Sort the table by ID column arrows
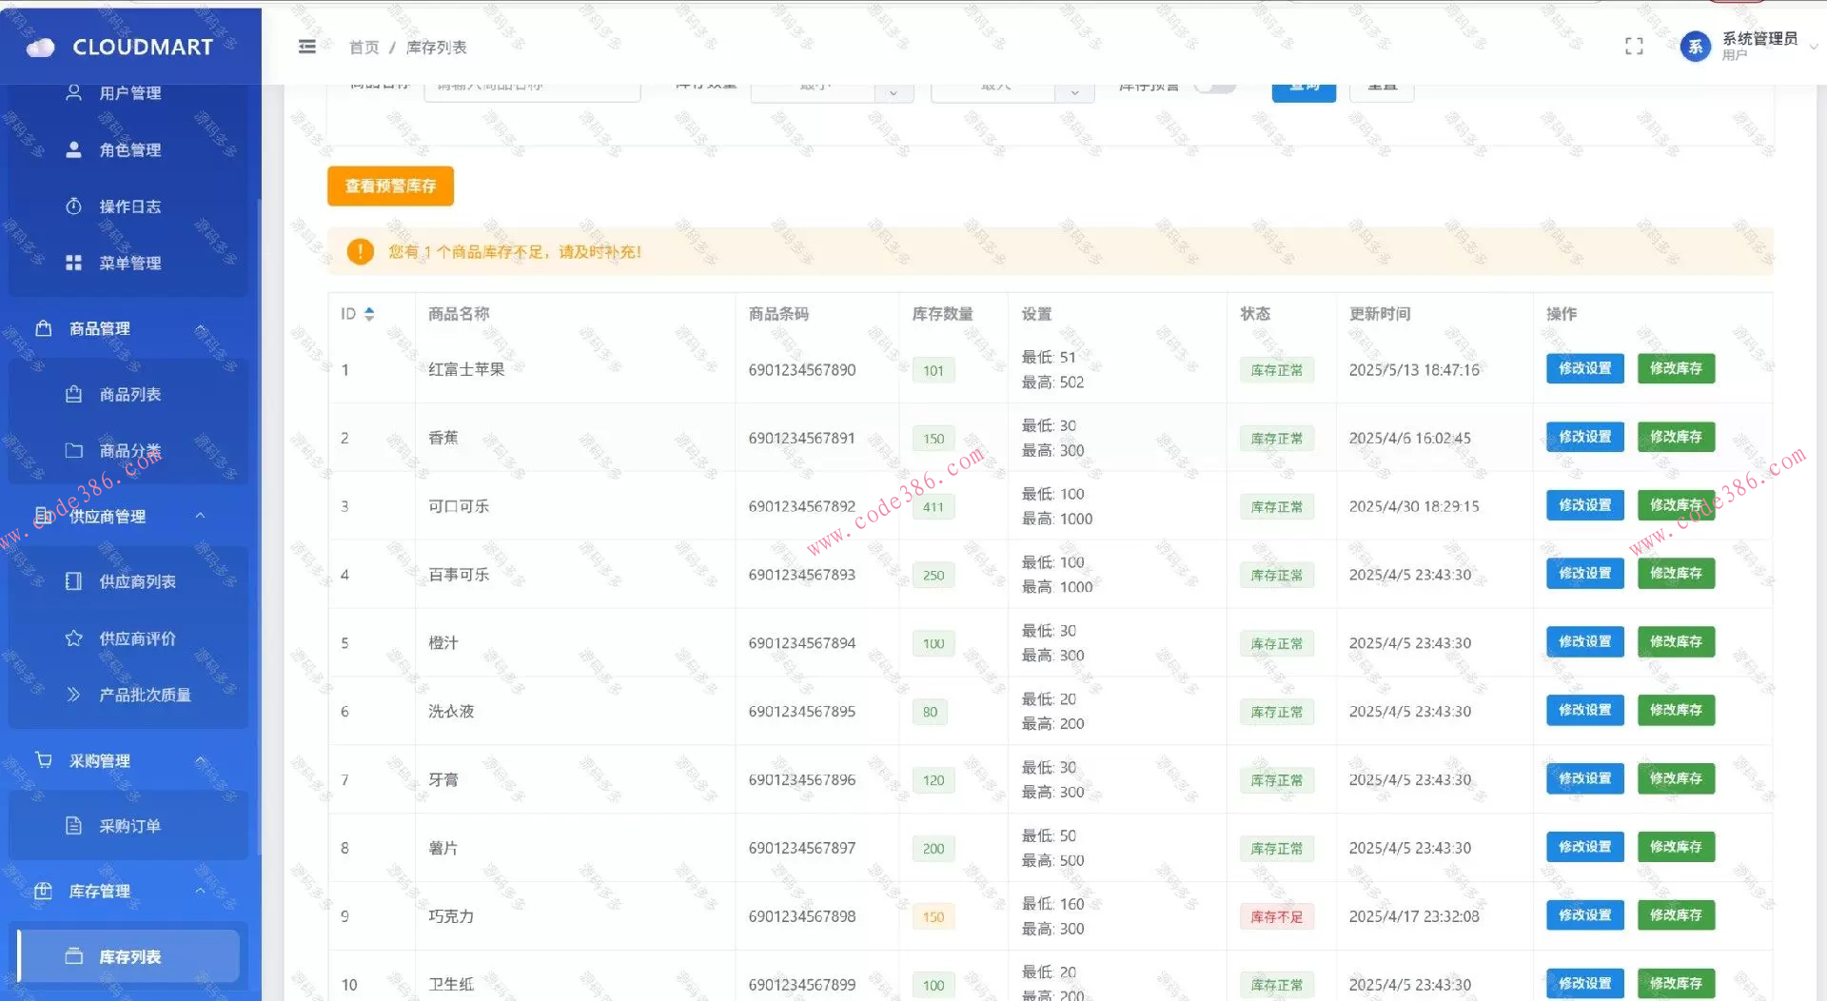Image resolution: width=1827 pixels, height=1001 pixels. 369,314
